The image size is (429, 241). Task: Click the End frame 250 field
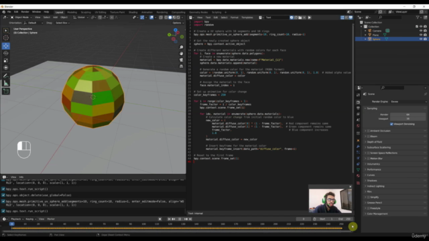[x=345, y=219]
